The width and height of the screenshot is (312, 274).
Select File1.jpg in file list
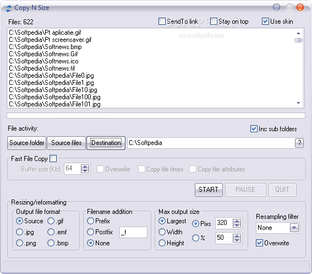coord(51,83)
